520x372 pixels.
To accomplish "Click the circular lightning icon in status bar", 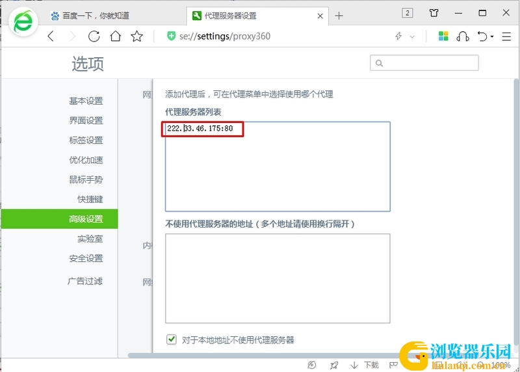I will [312, 365].
